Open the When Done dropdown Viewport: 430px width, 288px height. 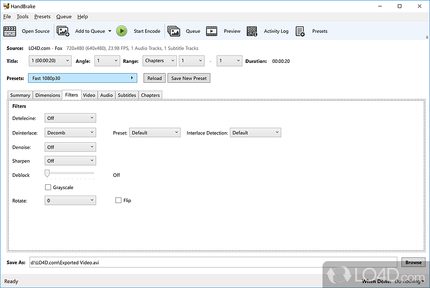tap(409, 282)
